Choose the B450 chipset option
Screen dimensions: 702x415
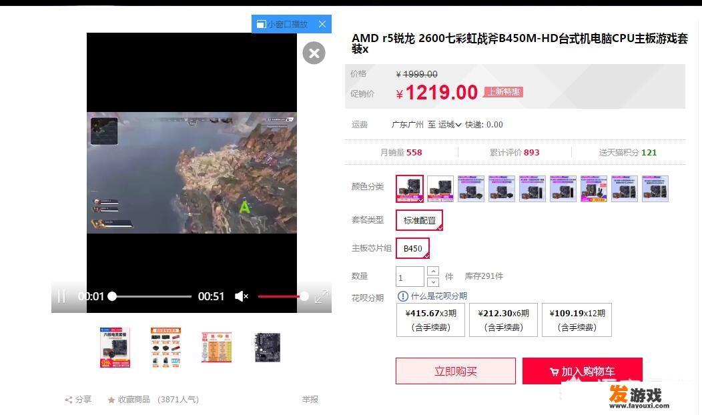(412, 248)
